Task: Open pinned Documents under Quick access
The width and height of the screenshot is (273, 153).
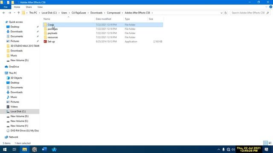Action: [x=17, y=37]
